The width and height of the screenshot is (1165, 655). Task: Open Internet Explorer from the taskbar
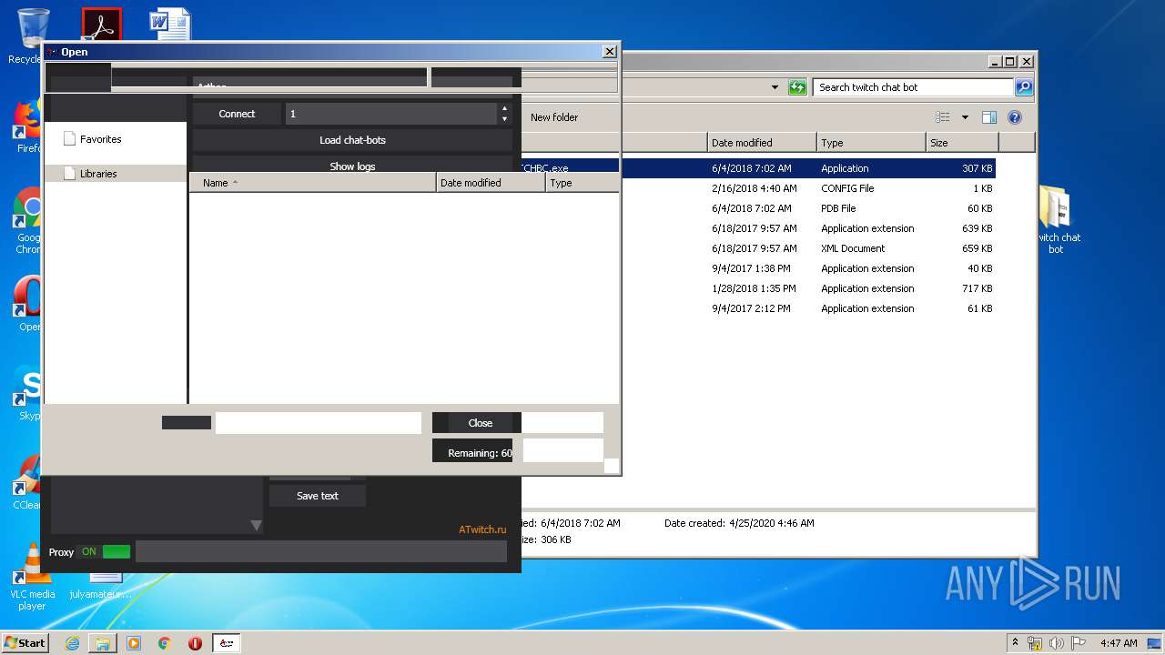click(72, 643)
